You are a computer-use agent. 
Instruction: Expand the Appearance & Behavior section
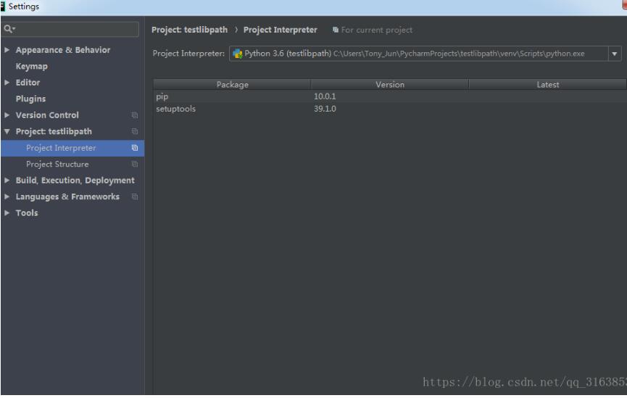point(7,50)
